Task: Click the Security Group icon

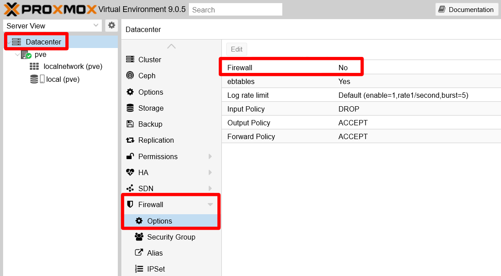Action: 139,237
